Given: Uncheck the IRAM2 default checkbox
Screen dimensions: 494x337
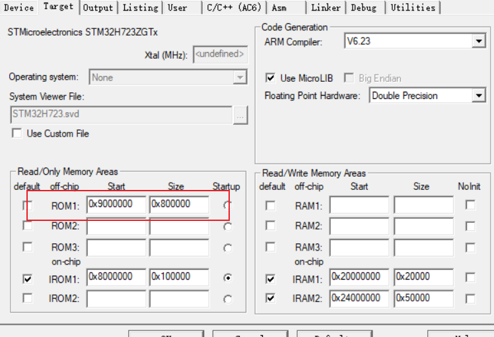Looking at the screenshot, I should (270, 298).
